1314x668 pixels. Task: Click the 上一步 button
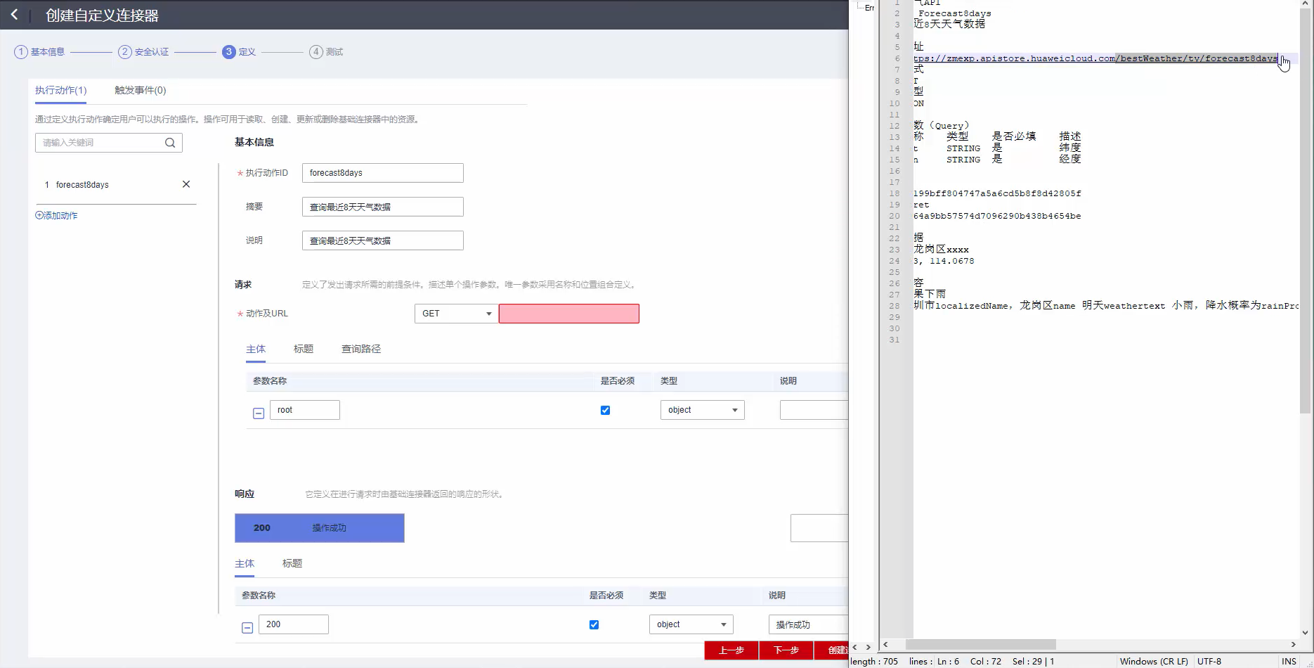731,650
